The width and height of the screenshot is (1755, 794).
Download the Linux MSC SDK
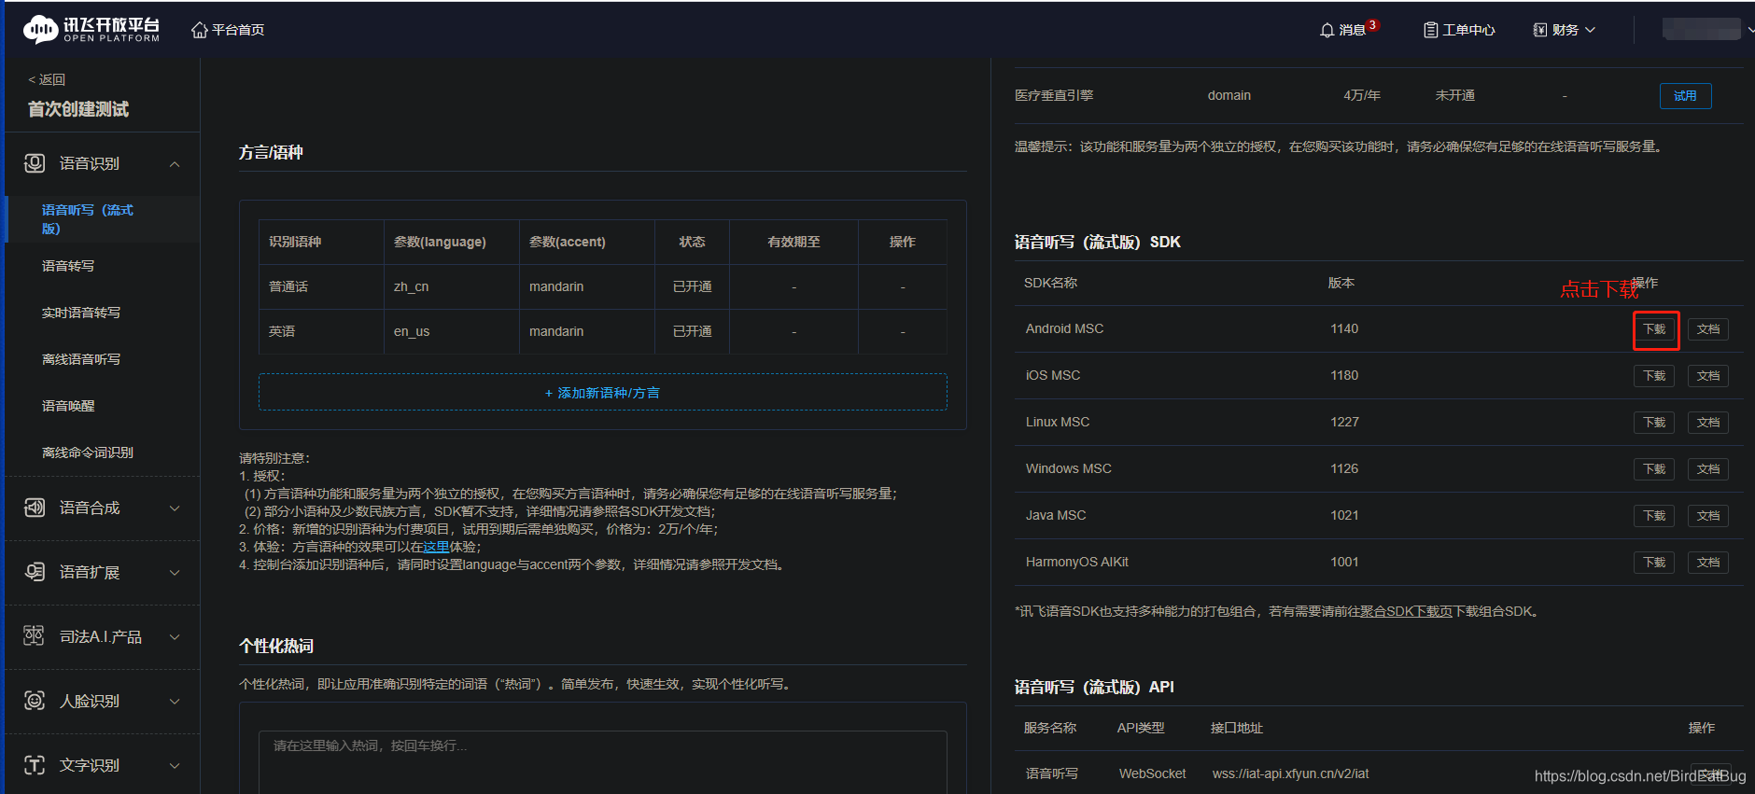(1654, 423)
